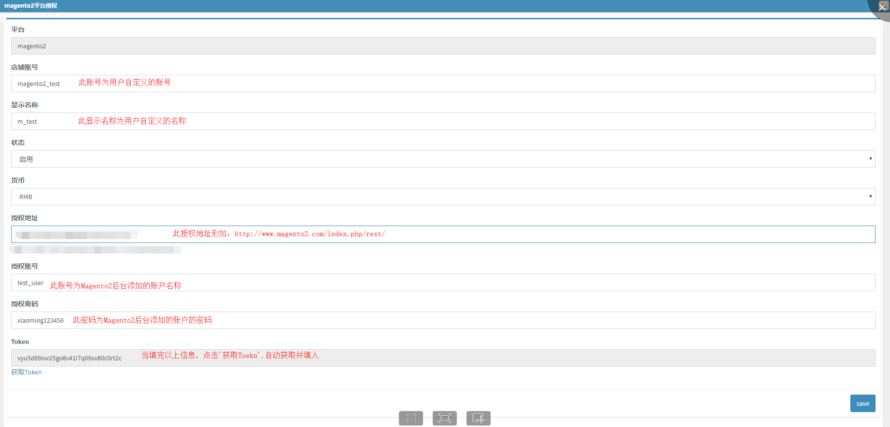
Task: Click the red example URL hint text
Action: click(x=310, y=234)
